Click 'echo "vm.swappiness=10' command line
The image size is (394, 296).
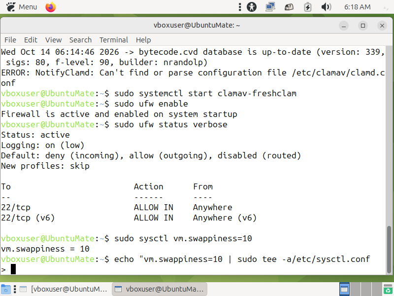242,259
